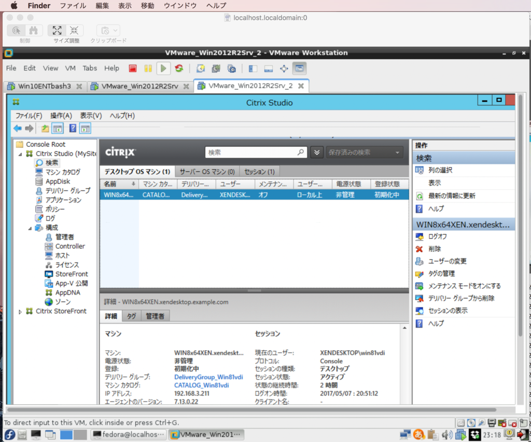
Task: Open the 管理者 tab in details pane
Action: pos(155,316)
